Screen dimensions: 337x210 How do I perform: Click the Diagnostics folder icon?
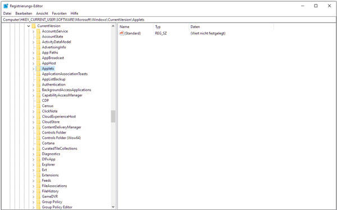click(38, 154)
